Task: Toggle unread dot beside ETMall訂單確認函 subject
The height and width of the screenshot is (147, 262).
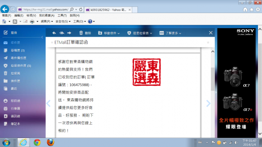Action: (52, 42)
